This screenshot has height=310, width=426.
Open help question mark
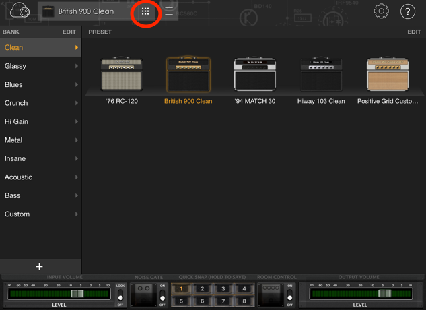[x=408, y=11]
